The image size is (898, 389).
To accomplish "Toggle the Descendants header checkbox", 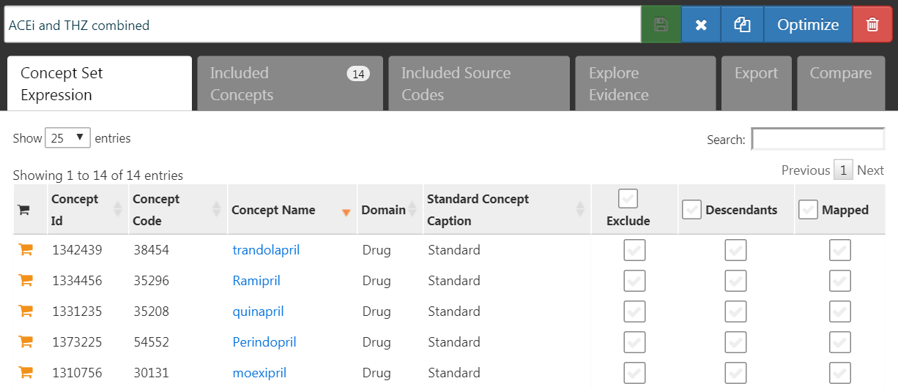I will coord(691,210).
